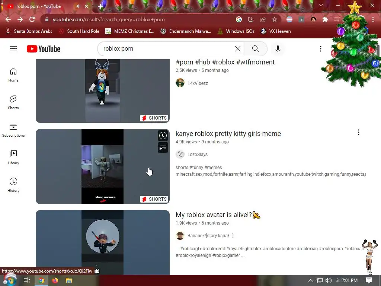
Task: Add kanye video to Watch Later
Action: (x=163, y=136)
